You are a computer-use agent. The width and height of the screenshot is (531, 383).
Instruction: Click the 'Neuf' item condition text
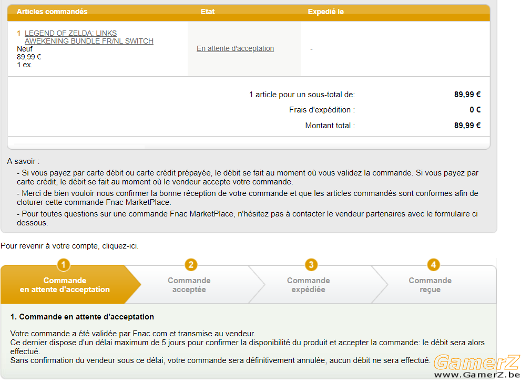[x=25, y=49]
